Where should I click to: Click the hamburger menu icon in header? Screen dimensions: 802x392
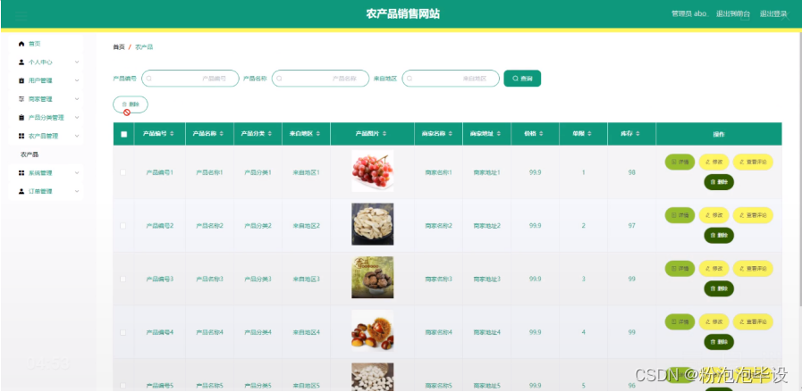[x=21, y=14]
